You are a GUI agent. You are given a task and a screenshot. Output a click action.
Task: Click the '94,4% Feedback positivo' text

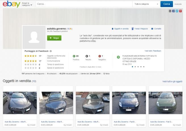57,31
